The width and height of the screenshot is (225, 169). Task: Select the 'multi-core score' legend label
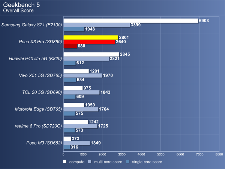coord(108,162)
